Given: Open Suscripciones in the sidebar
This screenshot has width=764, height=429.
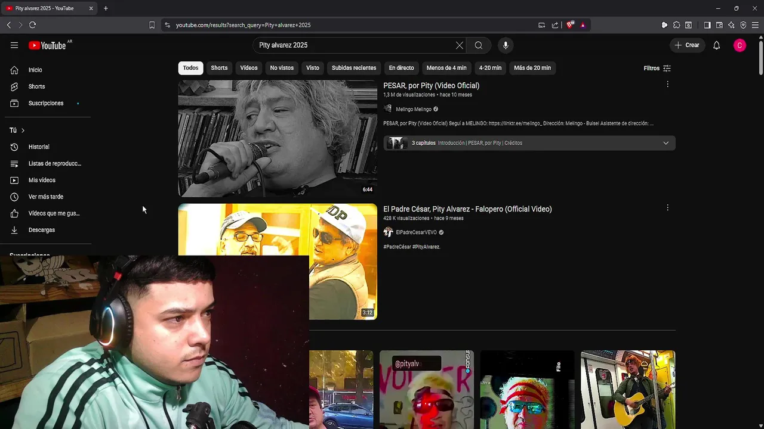Looking at the screenshot, I should (45, 103).
